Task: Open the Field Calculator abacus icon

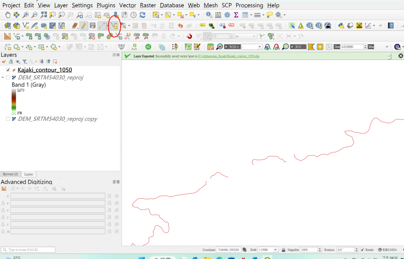Action: coord(218,15)
